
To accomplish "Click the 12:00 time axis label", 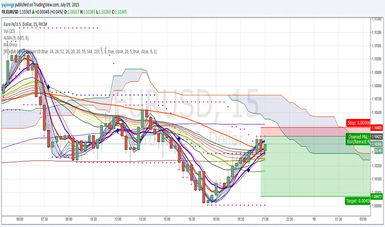I will [x=118, y=219].
